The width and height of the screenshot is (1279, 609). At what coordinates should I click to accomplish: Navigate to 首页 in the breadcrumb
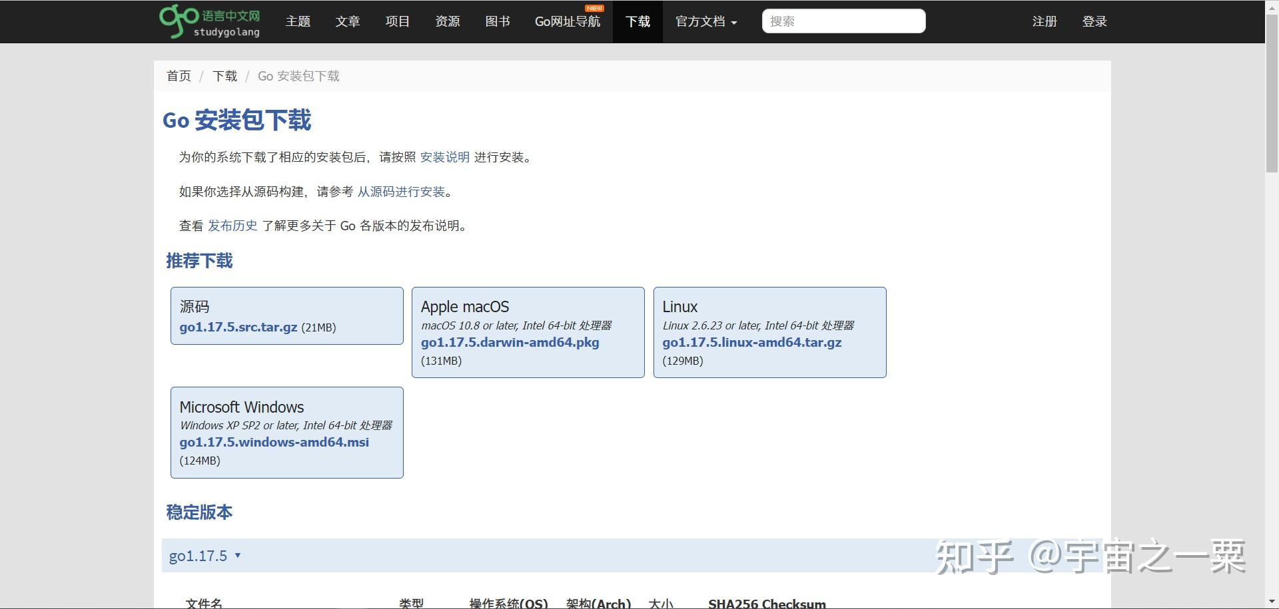178,76
